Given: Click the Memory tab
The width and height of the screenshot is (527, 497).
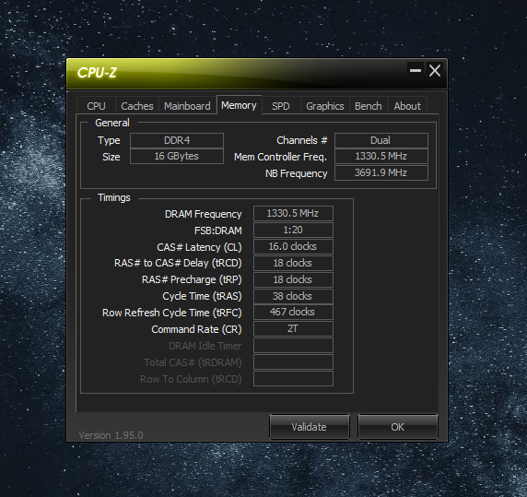Looking at the screenshot, I should click(239, 105).
